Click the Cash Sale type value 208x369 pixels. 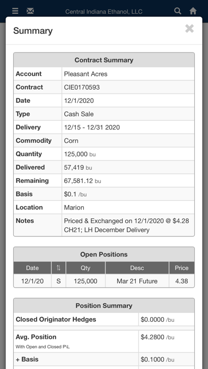coord(79,114)
